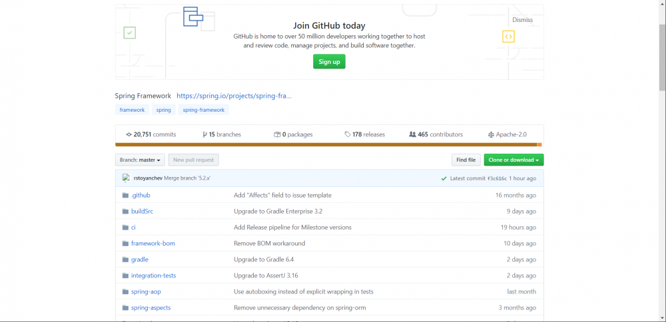Open the Branch: master dropdown
666x322 pixels.
point(140,160)
